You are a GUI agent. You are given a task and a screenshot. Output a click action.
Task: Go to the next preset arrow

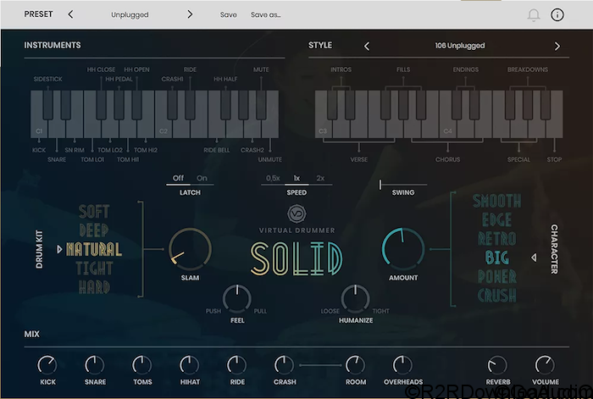click(190, 14)
